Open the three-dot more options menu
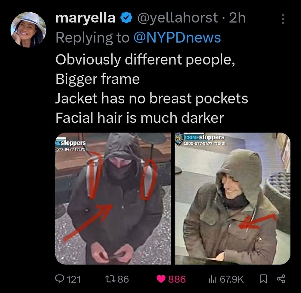The image size is (301, 293). pos(283,19)
